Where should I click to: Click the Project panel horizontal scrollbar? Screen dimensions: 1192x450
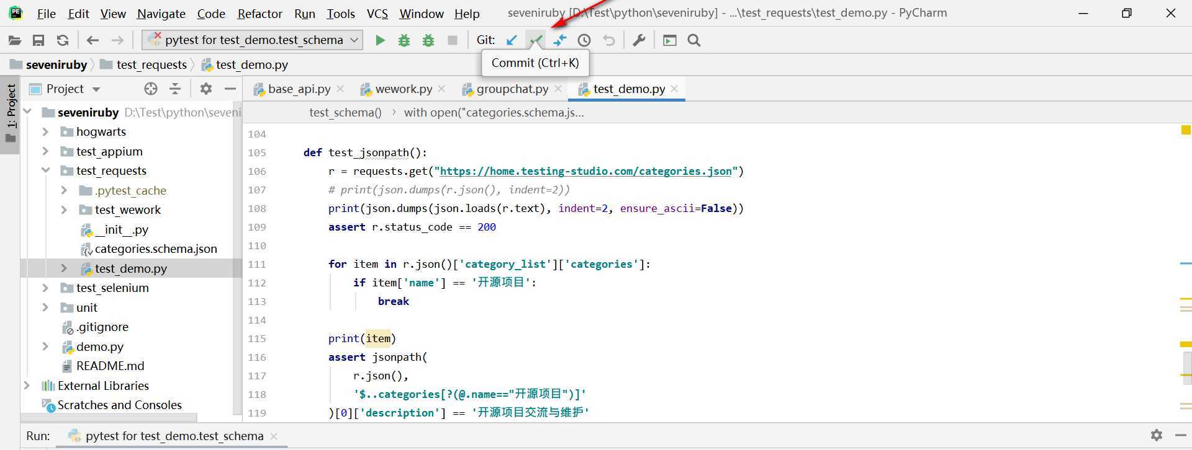109,417
